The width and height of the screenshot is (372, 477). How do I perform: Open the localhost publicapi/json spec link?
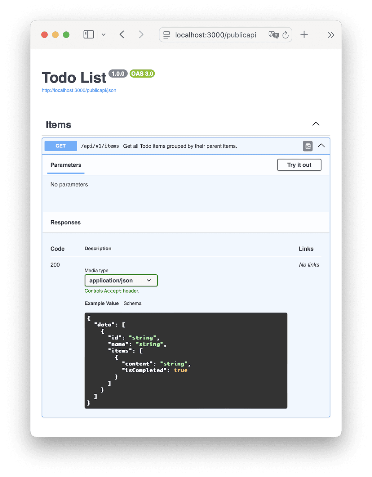point(79,90)
